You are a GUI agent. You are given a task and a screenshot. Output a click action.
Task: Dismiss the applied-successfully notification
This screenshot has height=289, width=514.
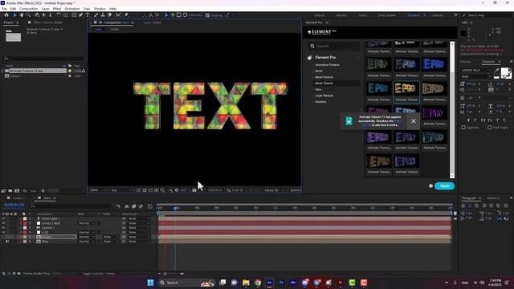(x=414, y=121)
